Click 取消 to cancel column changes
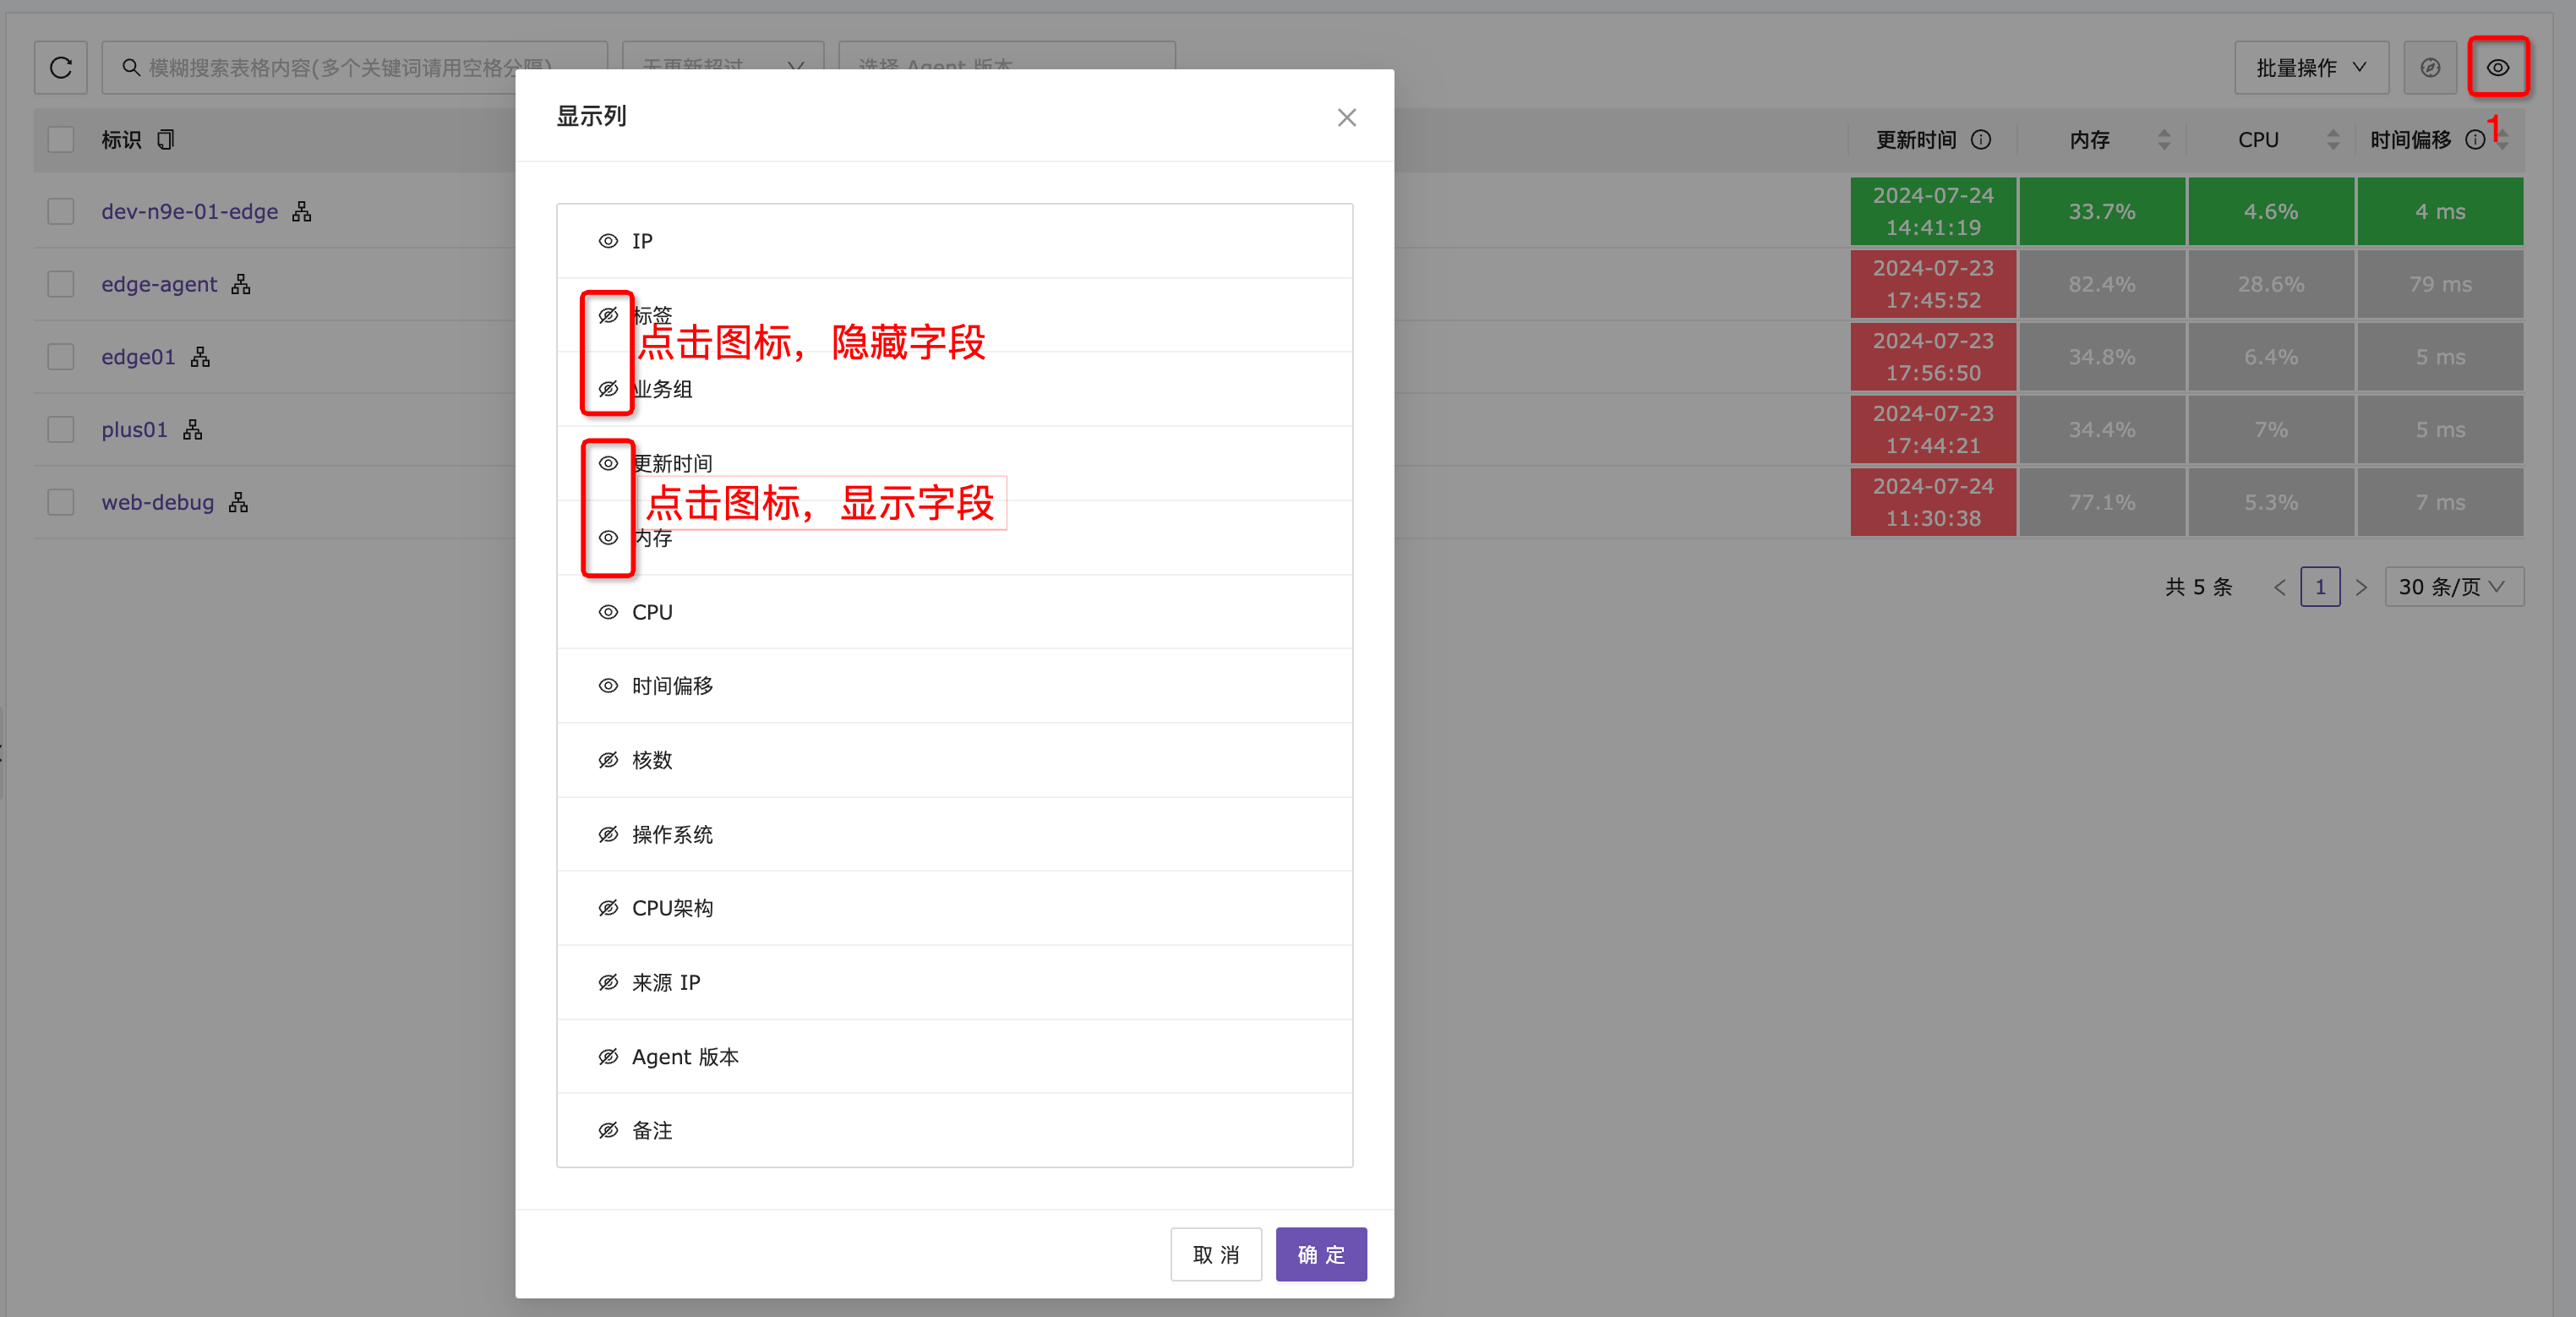This screenshot has height=1317, width=2576. (x=1216, y=1254)
